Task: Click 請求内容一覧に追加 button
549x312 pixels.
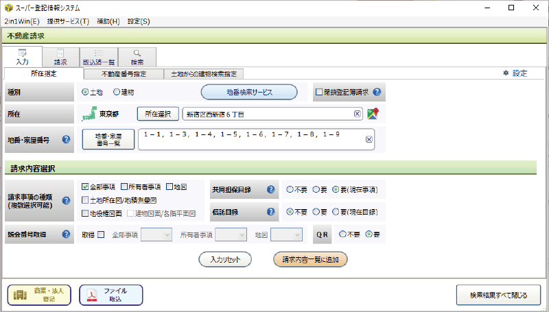Action: pyautogui.click(x=310, y=259)
